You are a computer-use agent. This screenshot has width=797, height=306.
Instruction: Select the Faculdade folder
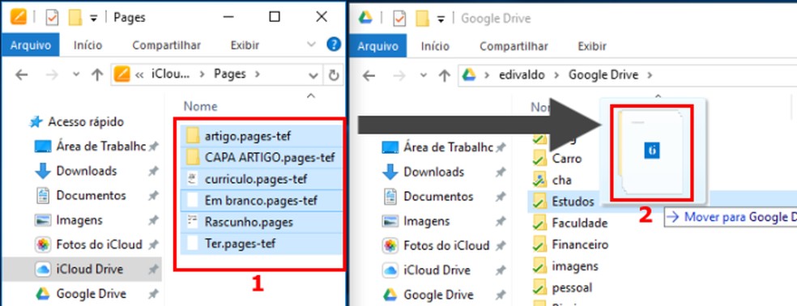click(569, 223)
